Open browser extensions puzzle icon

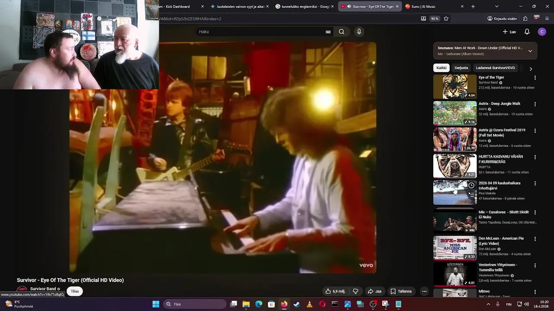[x=525, y=19]
